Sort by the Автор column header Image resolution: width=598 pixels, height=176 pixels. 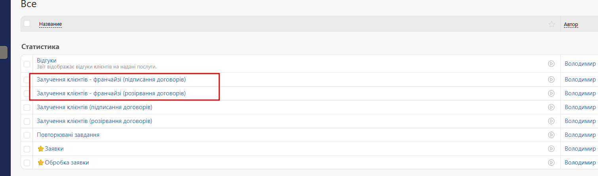(571, 25)
